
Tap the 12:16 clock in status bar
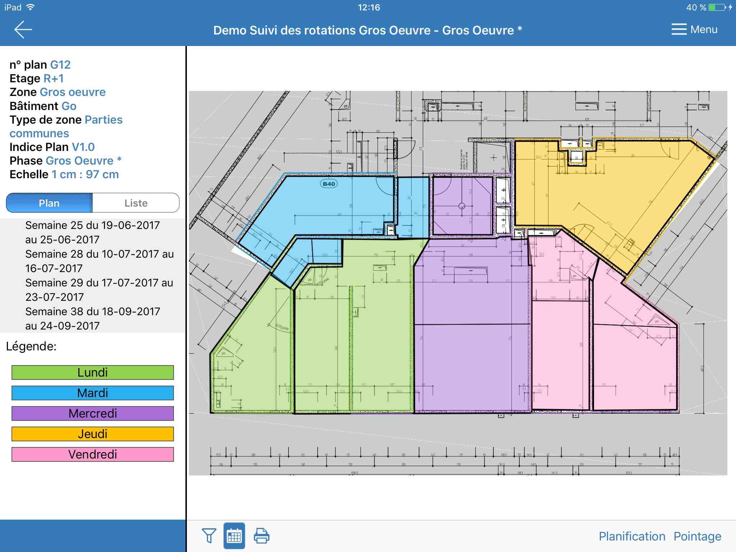[x=369, y=7]
